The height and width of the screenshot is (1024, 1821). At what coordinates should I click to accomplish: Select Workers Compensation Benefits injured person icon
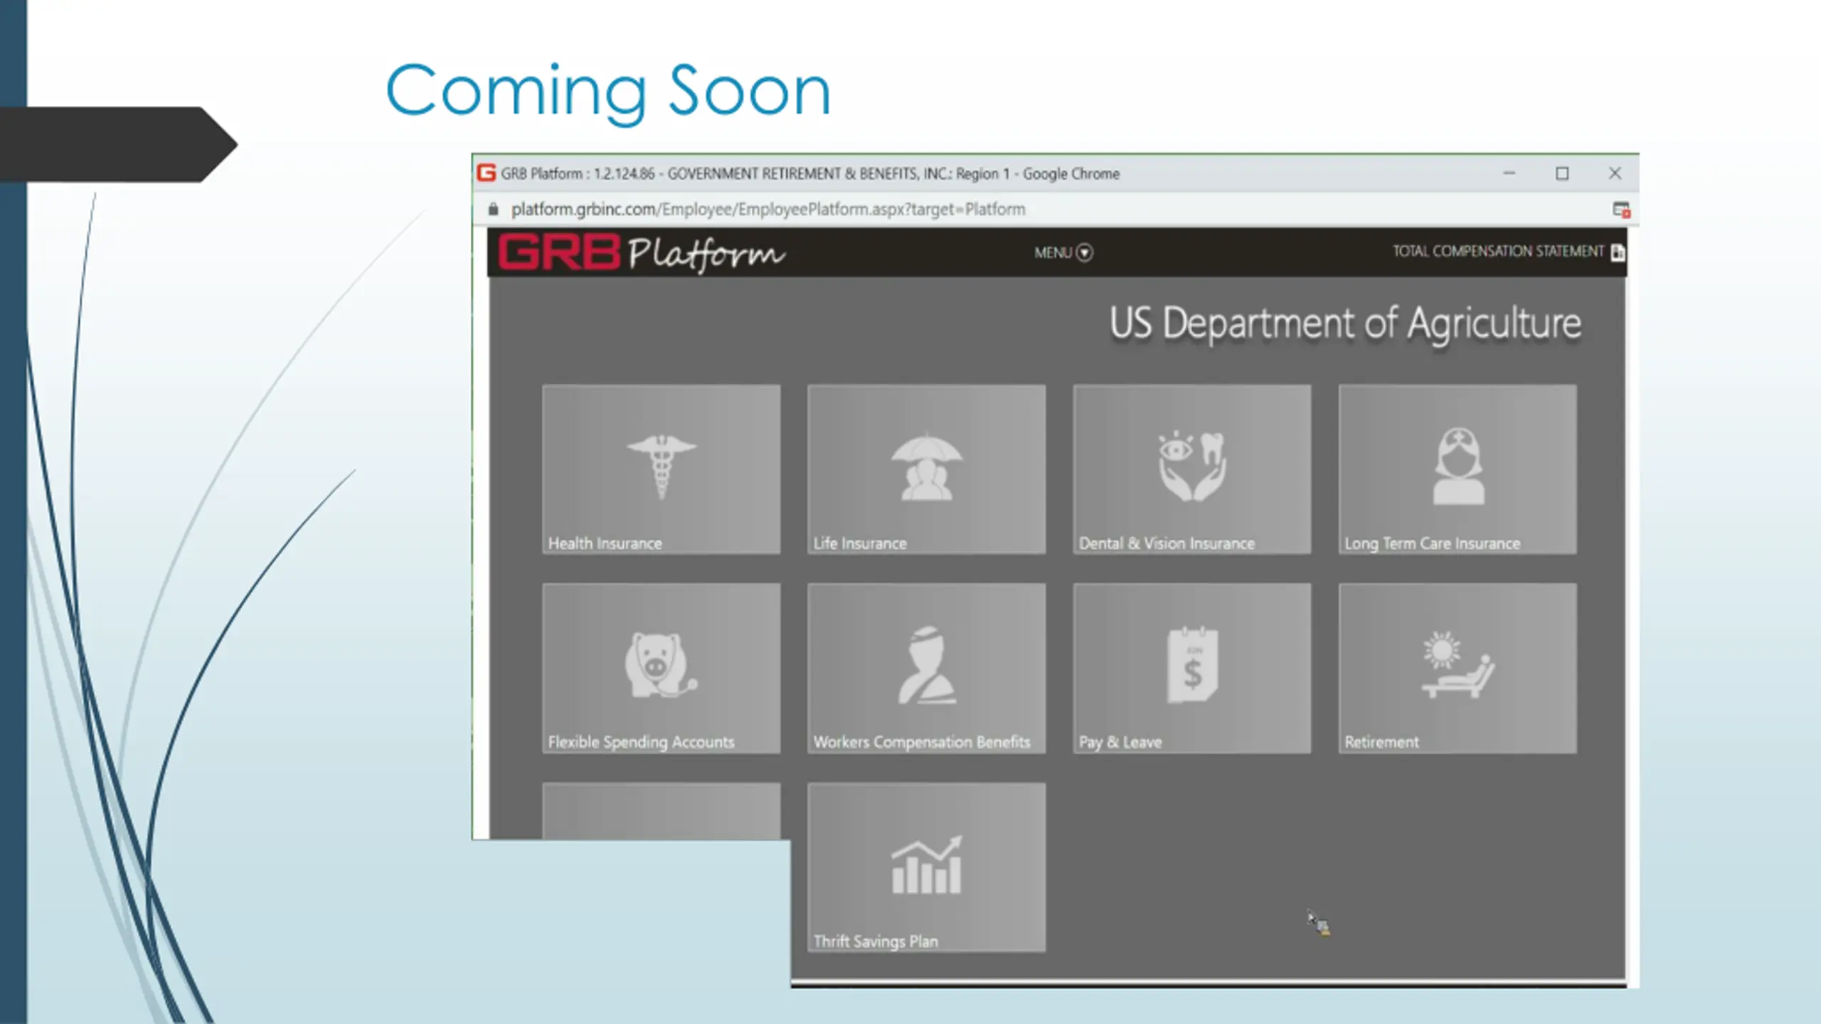pos(926,666)
